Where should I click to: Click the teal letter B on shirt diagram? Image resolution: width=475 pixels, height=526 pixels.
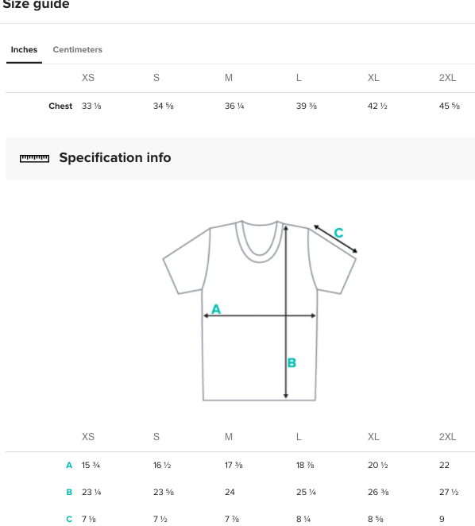292,362
